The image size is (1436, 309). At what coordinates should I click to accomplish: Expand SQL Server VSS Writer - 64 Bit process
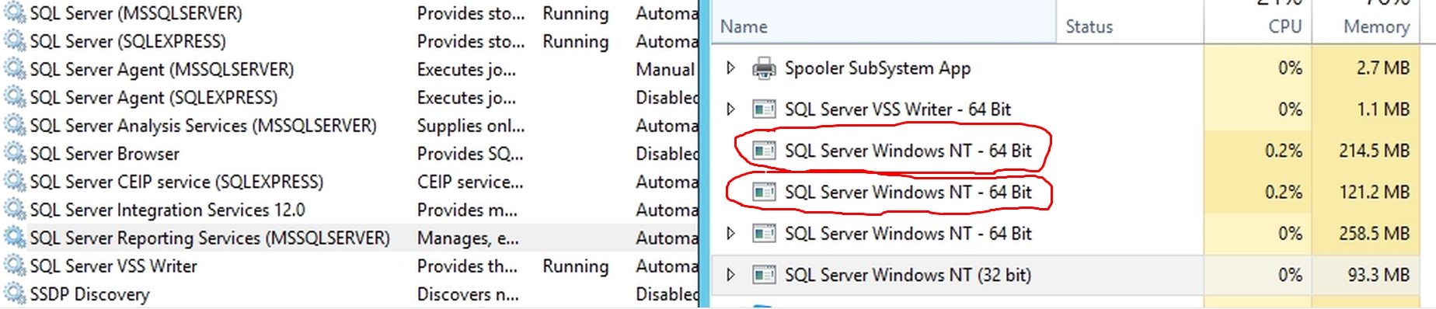730,109
